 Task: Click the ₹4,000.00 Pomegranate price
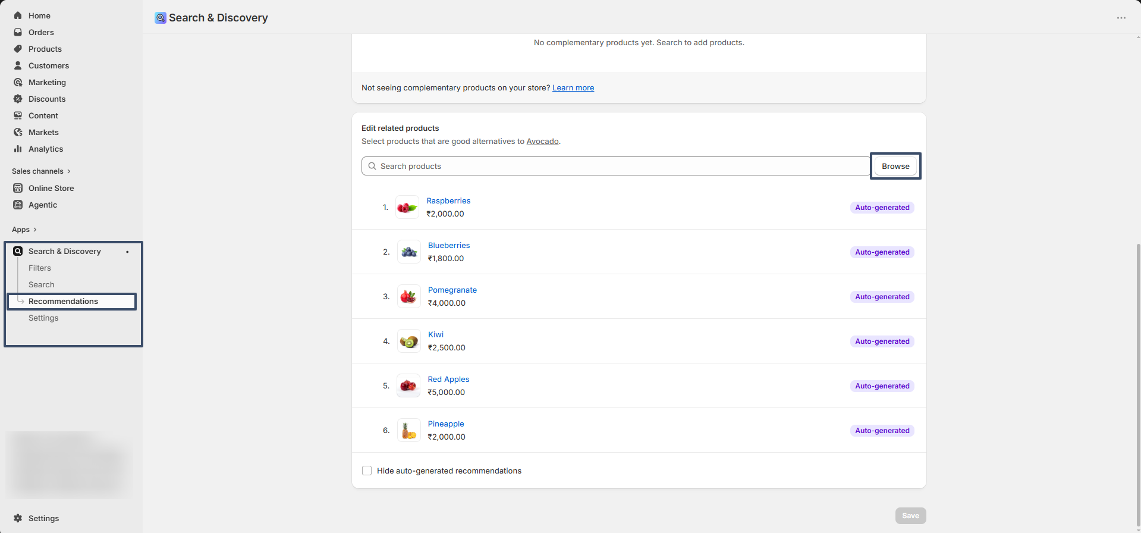[447, 303]
